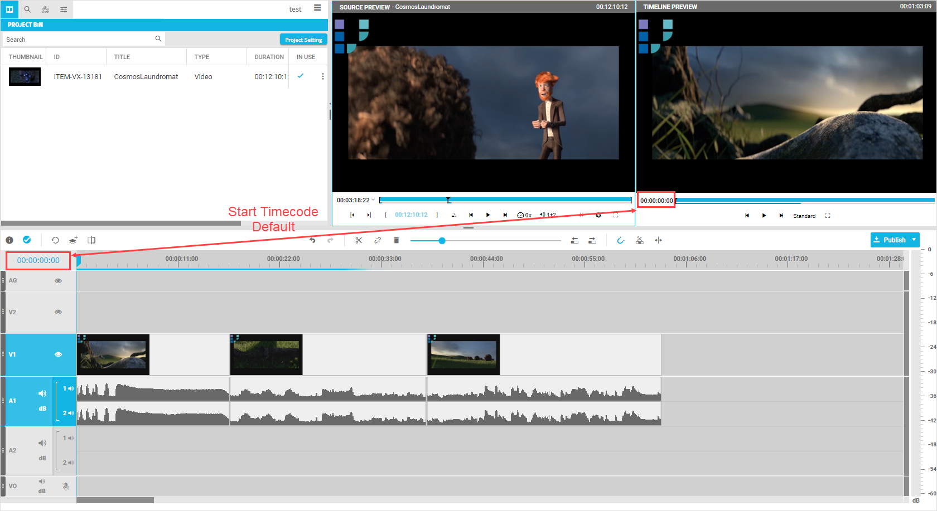Switch to the search tab icon

coord(27,9)
